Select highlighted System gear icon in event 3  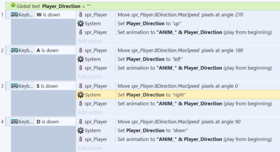(x=81, y=95)
